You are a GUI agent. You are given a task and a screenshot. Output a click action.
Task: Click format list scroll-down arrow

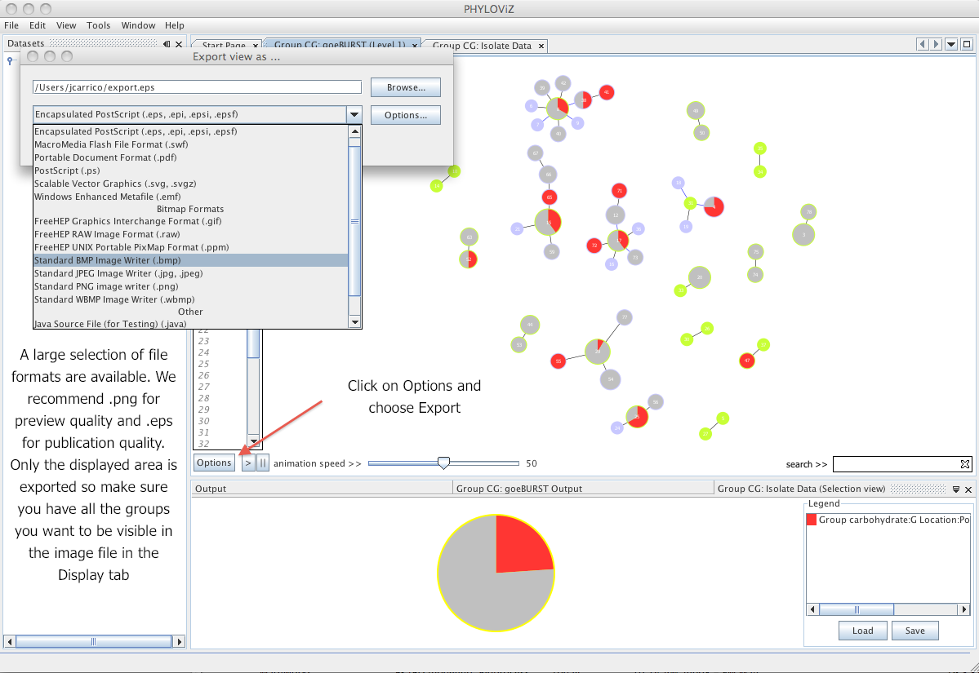pos(354,322)
